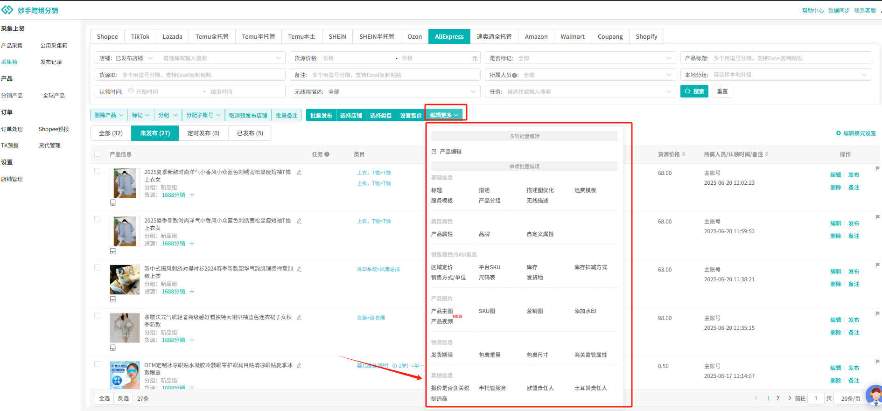The width and height of the screenshot is (882, 411).
Task: Click the previous page arrow in pagination
Action: [756, 398]
